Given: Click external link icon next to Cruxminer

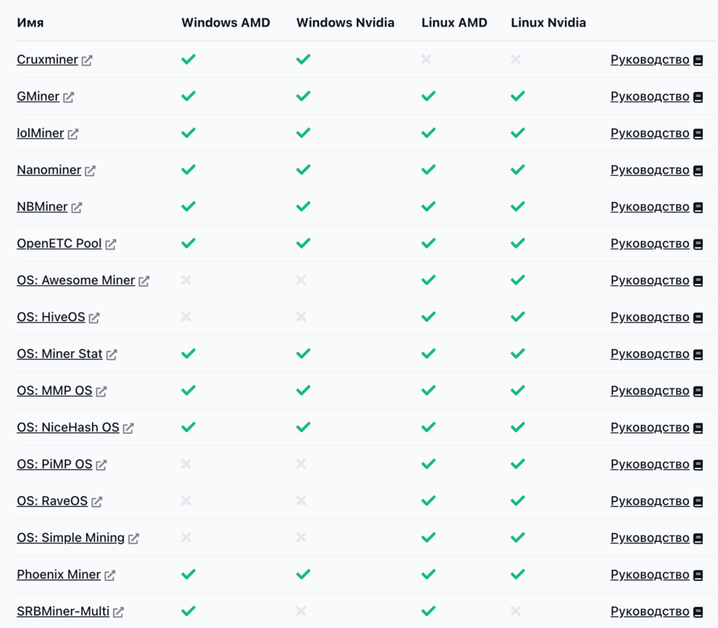Looking at the screenshot, I should pos(87,61).
